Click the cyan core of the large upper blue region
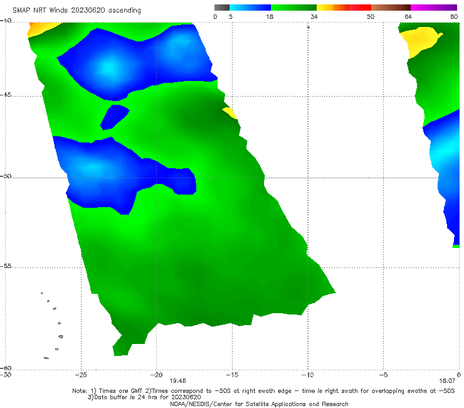 tap(108, 68)
